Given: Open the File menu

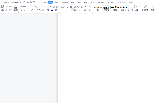Looking at the screenshot, I should click(x=5, y=2).
